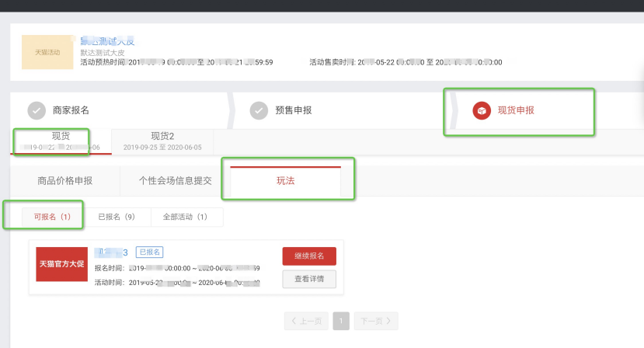Viewport: 644px width, 348px height.
Task: Click the 查看详情 button
Action: pos(309,279)
